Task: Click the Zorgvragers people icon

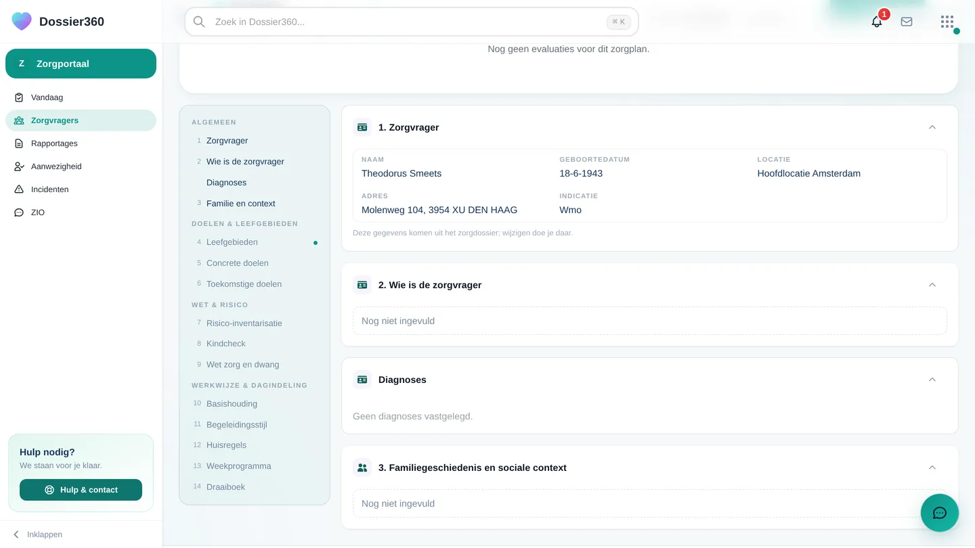Action: [19, 120]
